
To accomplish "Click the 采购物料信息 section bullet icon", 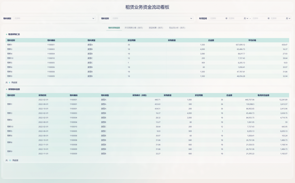I will tap(7, 89).
